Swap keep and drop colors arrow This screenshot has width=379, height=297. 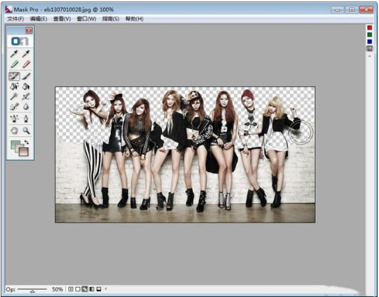tap(26, 142)
